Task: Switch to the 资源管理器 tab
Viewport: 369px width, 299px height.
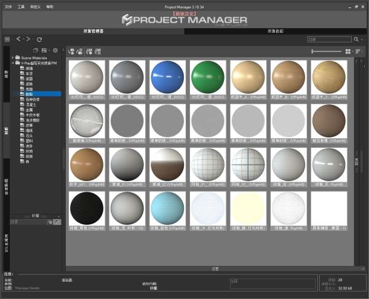Action: point(93,31)
